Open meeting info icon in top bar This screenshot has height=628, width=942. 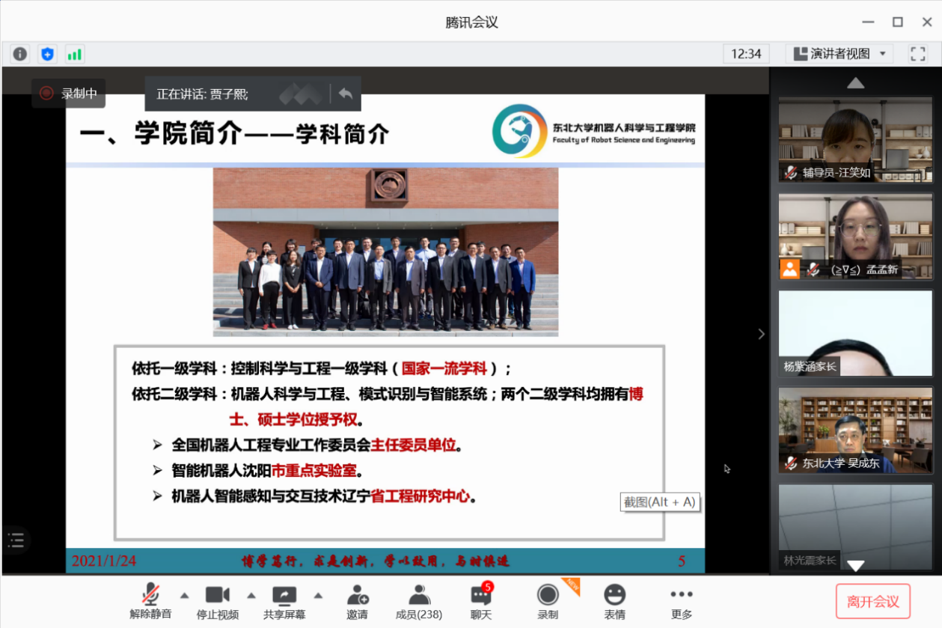click(20, 54)
